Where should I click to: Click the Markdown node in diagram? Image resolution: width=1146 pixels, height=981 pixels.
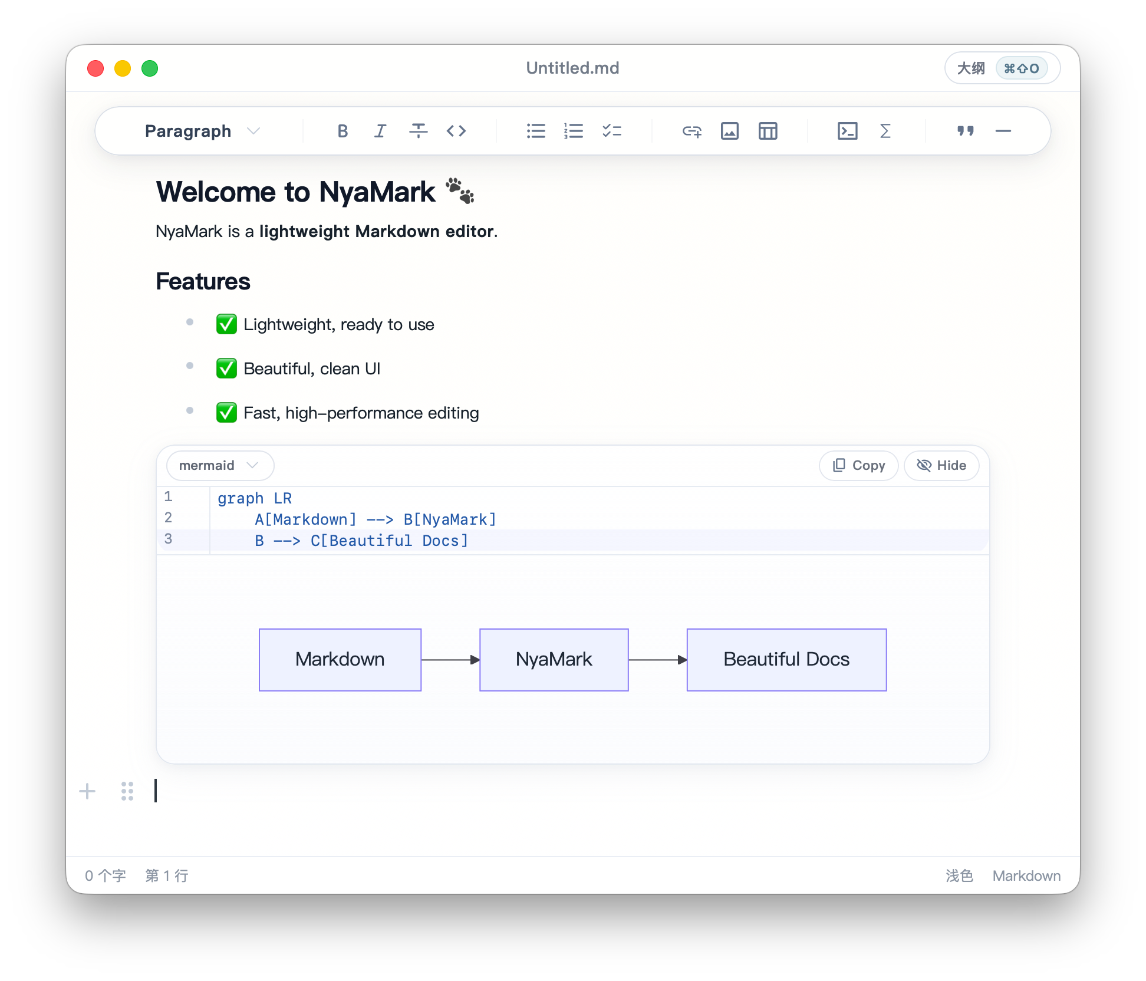pyautogui.click(x=340, y=660)
